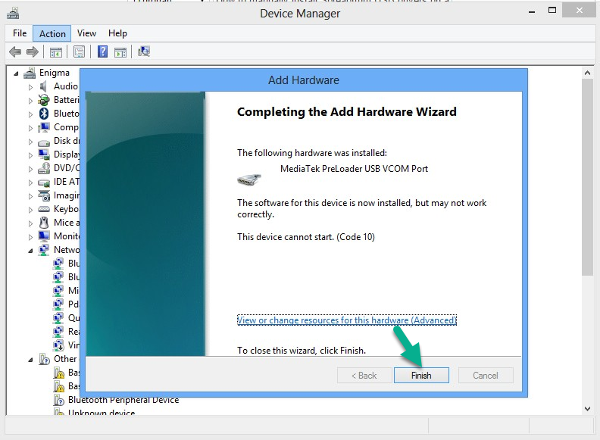Toggle the console tree toolbar icon

coord(56,52)
